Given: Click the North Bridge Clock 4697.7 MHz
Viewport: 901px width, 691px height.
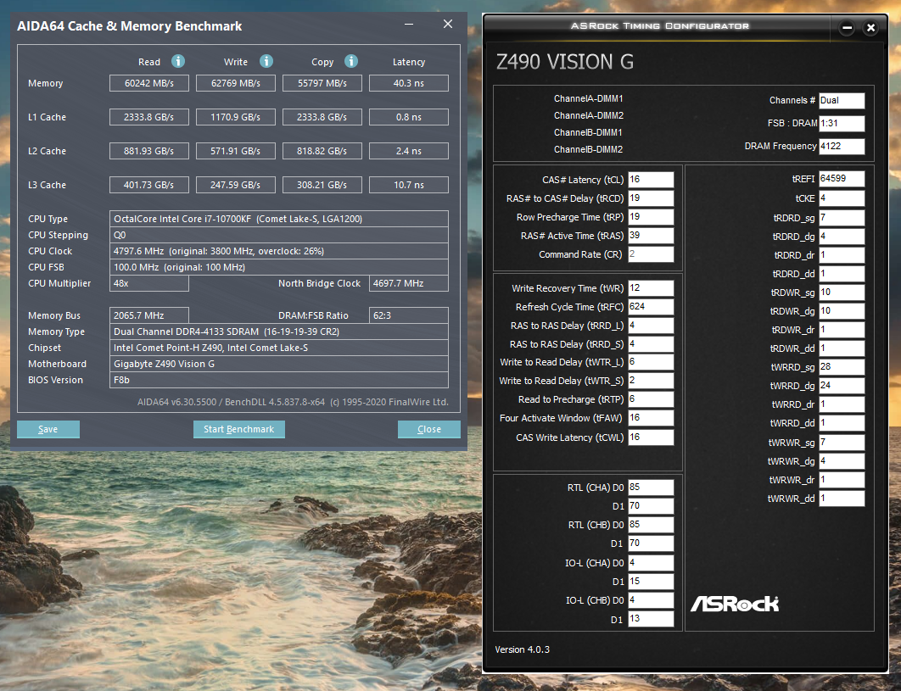Looking at the screenshot, I should click(409, 283).
